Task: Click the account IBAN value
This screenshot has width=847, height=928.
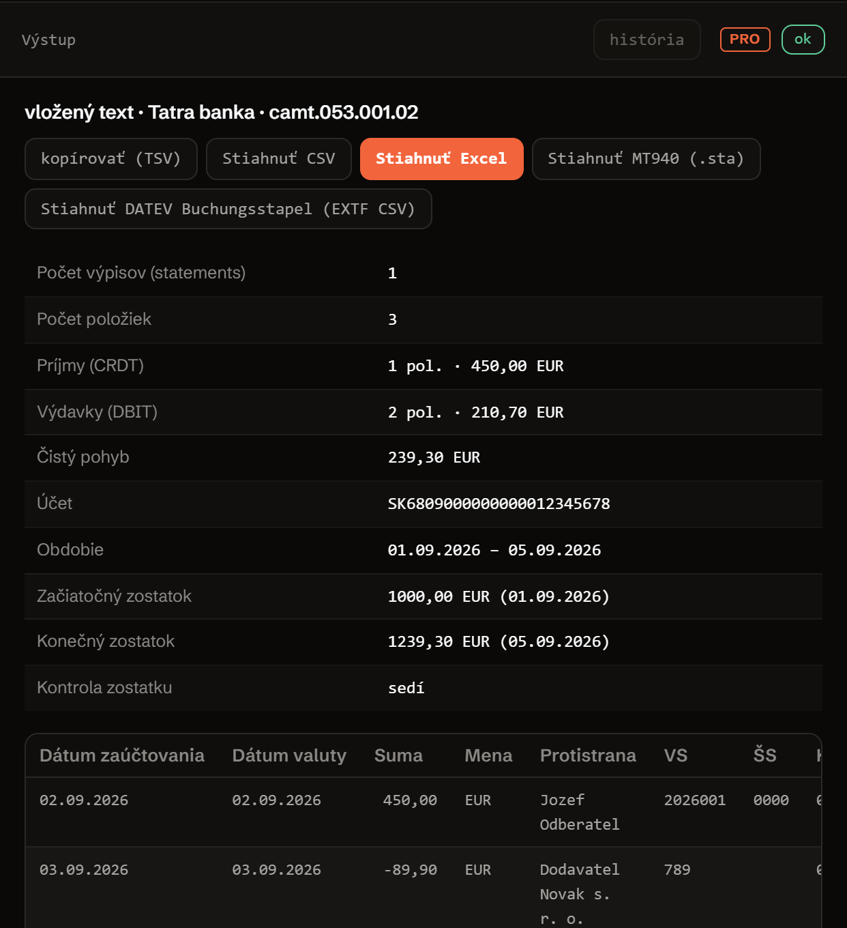Action: click(499, 504)
